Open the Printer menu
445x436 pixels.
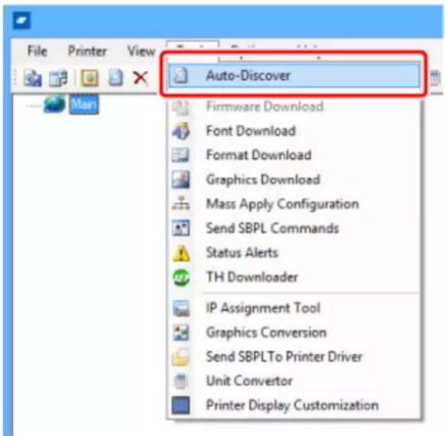click(88, 51)
